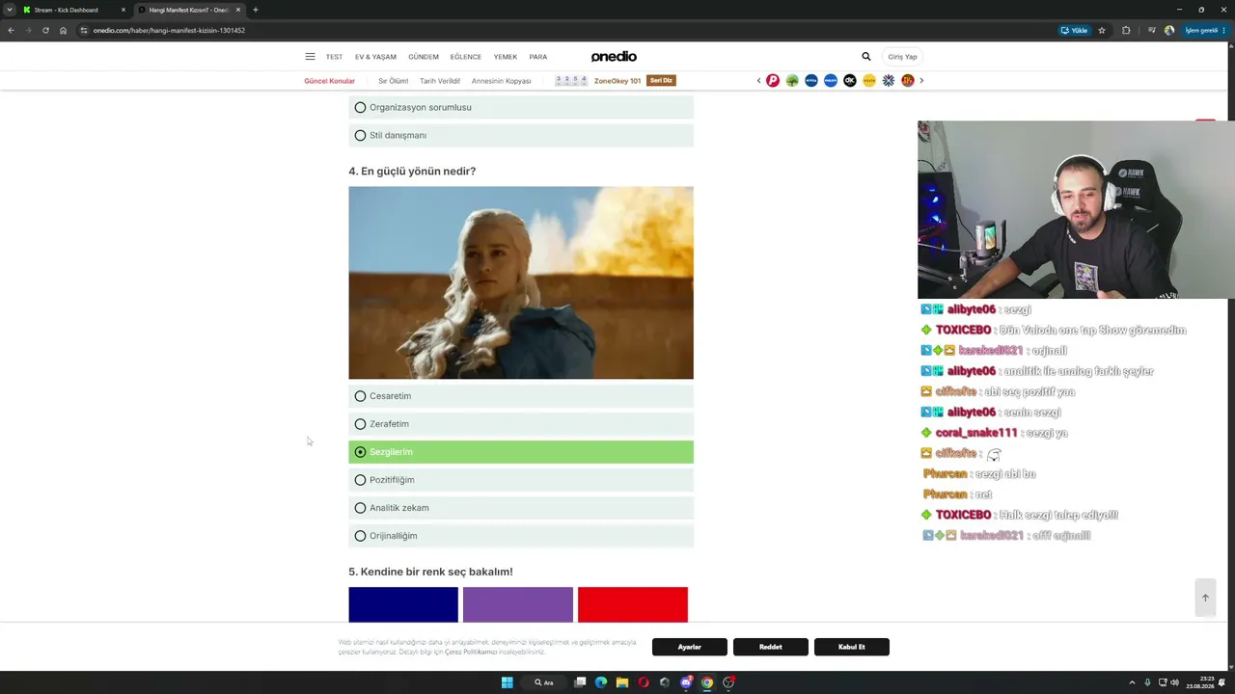Open Task View on the taskbar

tap(580, 682)
